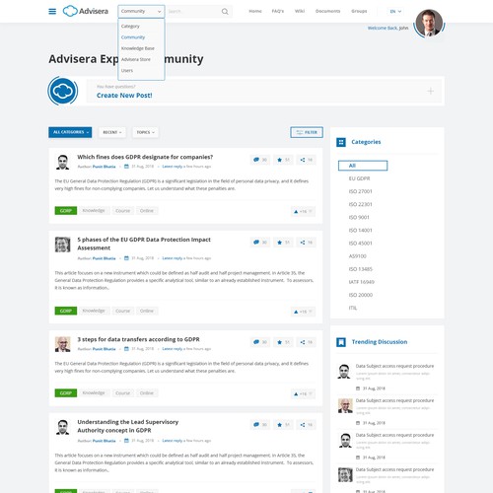This screenshot has width=493, height=493.
Task: Open the Community search scope dropdown
Action: pyautogui.click(x=141, y=11)
